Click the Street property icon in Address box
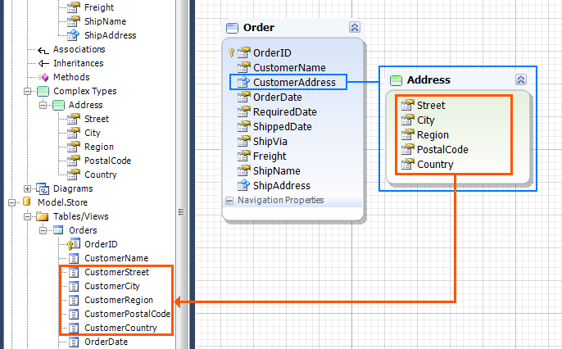This screenshot has height=349, width=562. click(407, 105)
